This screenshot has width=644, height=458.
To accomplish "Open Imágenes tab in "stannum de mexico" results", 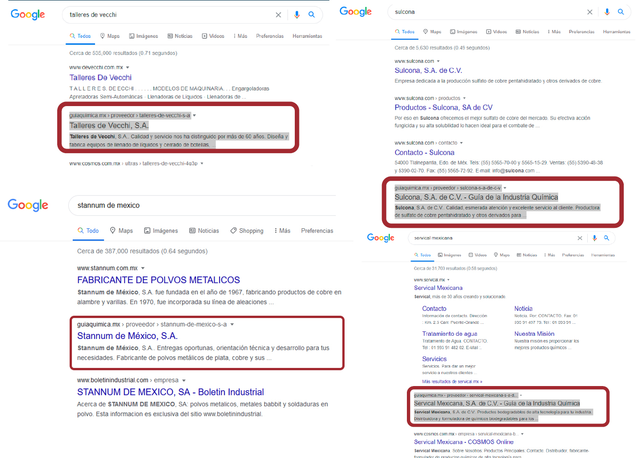I will [x=161, y=231].
